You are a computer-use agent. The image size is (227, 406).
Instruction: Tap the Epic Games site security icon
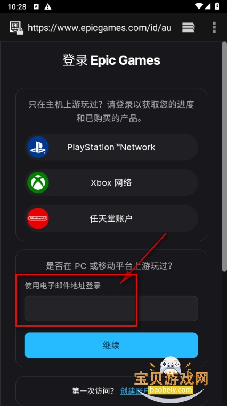pos(17,28)
